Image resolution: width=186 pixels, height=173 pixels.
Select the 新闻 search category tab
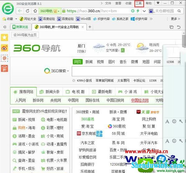(x=89, y=62)
